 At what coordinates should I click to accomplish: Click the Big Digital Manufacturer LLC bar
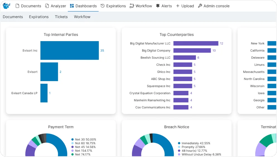(196, 43)
